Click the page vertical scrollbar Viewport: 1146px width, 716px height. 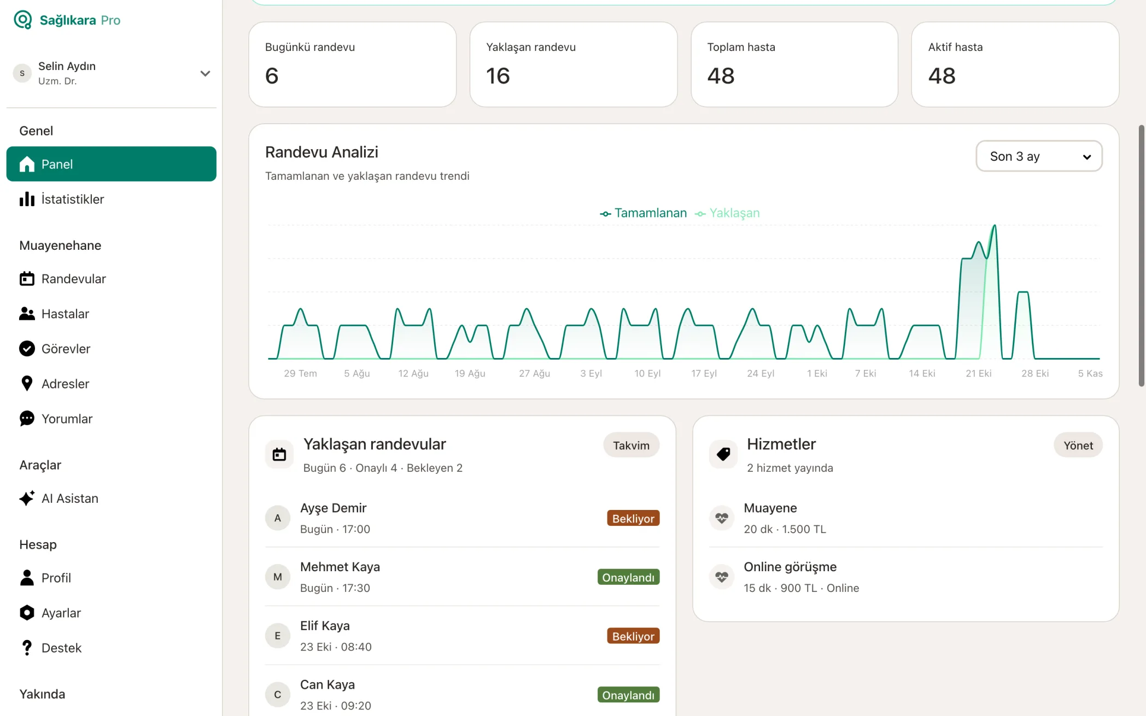click(1141, 256)
